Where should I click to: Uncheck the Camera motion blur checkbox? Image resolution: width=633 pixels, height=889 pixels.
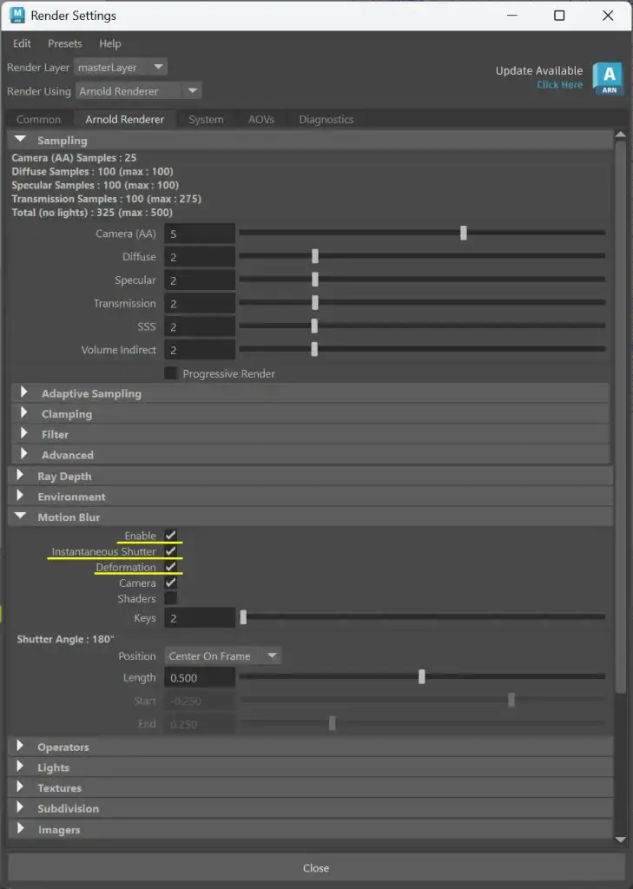coord(171,583)
